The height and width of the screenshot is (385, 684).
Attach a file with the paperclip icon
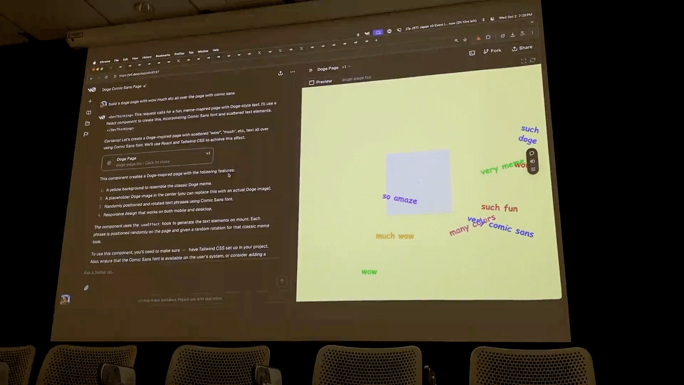(86, 287)
